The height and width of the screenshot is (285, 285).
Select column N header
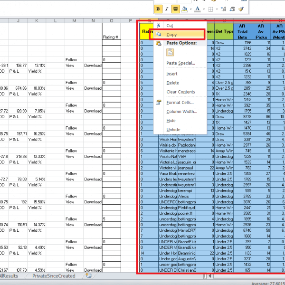coord(93,21)
